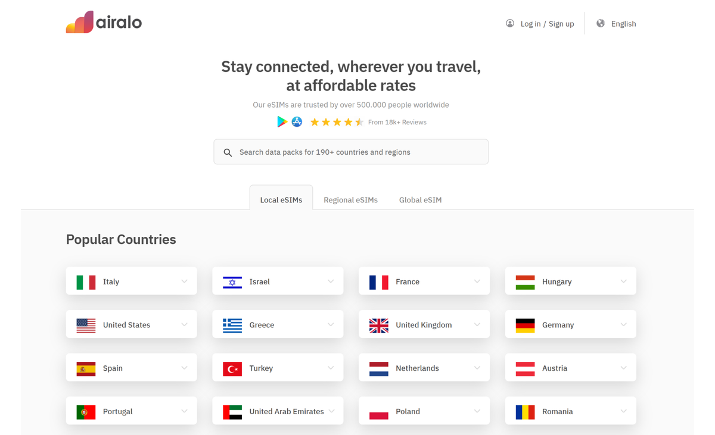Click the Israel flag icon
This screenshot has width=715, height=435.
point(232,282)
